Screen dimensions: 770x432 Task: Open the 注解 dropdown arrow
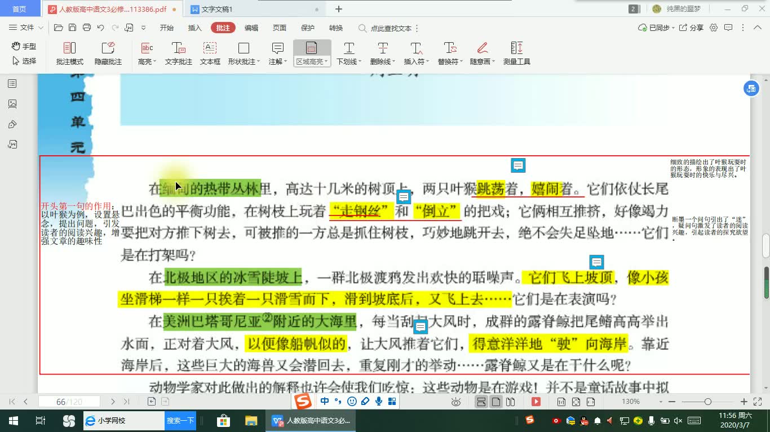(x=285, y=62)
